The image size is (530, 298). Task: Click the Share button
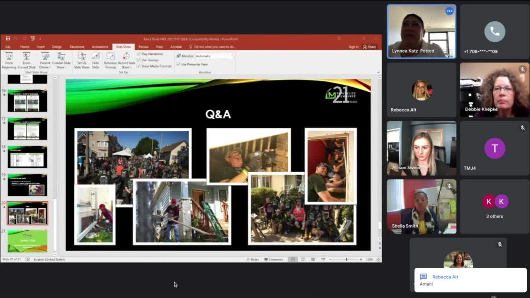[369, 47]
